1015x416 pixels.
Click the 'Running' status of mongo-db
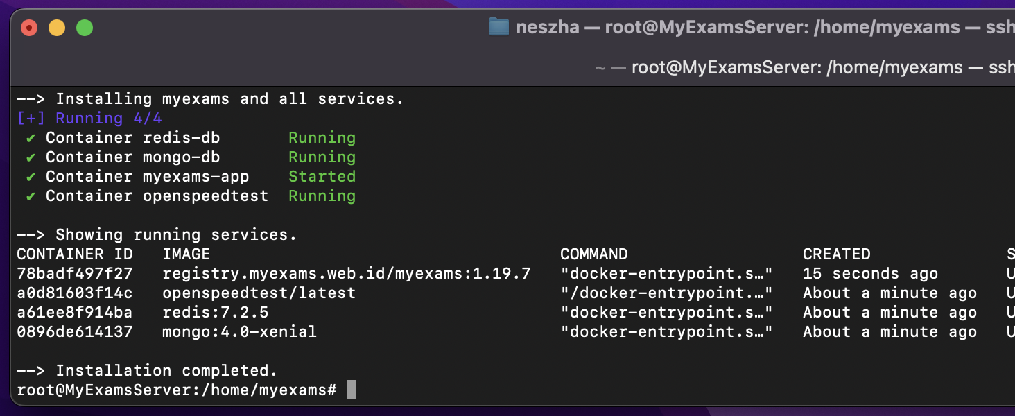[322, 157]
